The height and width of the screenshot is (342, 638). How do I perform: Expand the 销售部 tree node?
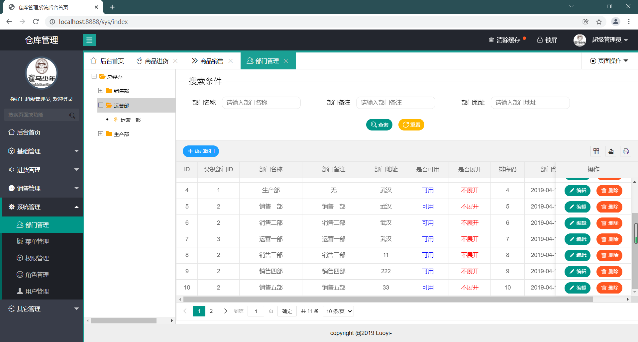click(x=101, y=90)
